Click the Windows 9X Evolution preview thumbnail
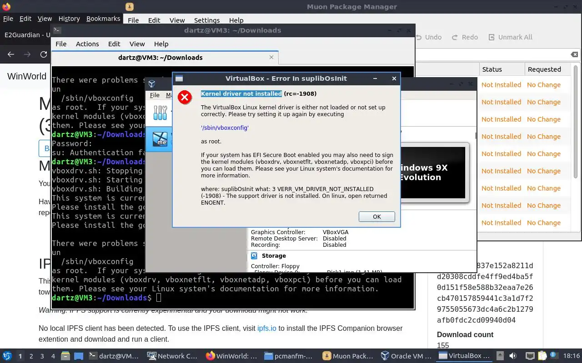The image size is (582, 363). [x=433, y=172]
